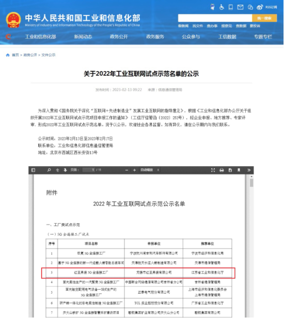
Task: Select cell 江苏省工业和信息化厅
Action: pos(208,273)
